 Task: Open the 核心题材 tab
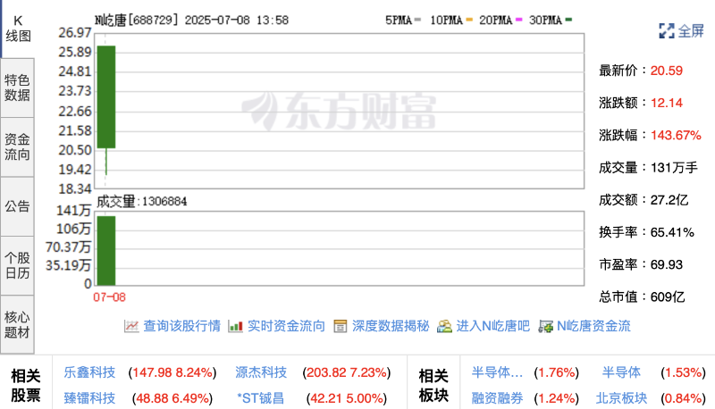coord(17,324)
